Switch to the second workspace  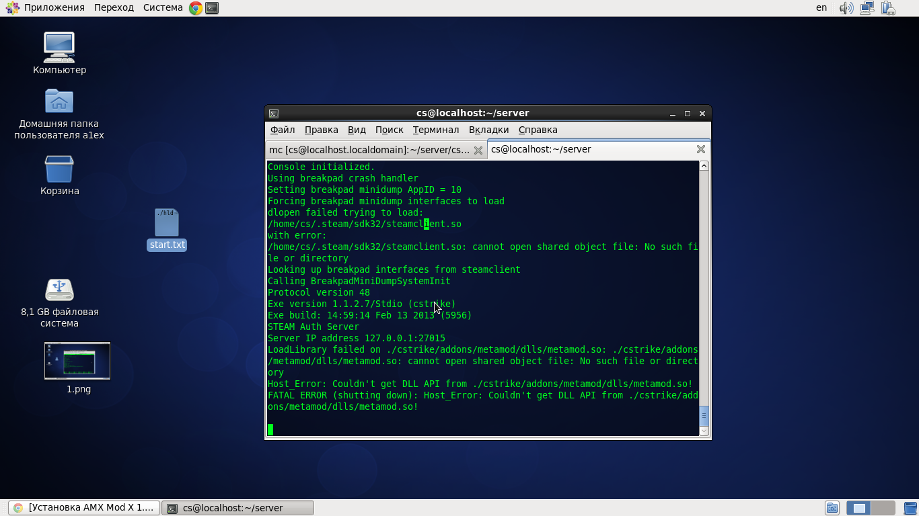click(883, 508)
